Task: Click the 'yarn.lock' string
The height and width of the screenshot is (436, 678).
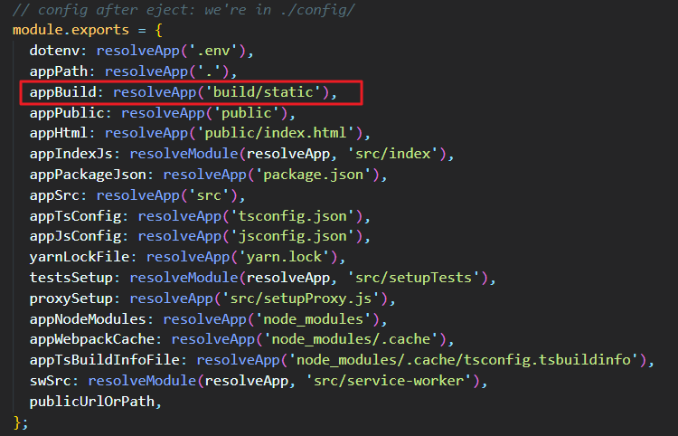Action: pyautogui.click(x=284, y=257)
